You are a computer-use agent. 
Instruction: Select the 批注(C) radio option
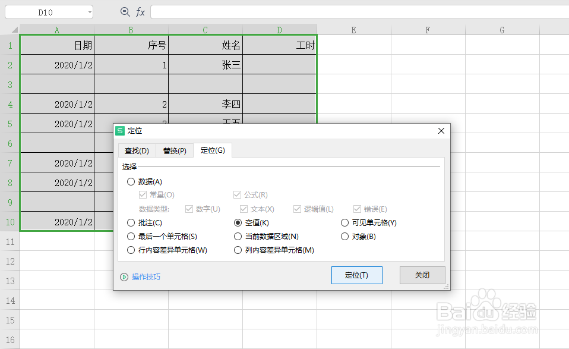pos(131,222)
